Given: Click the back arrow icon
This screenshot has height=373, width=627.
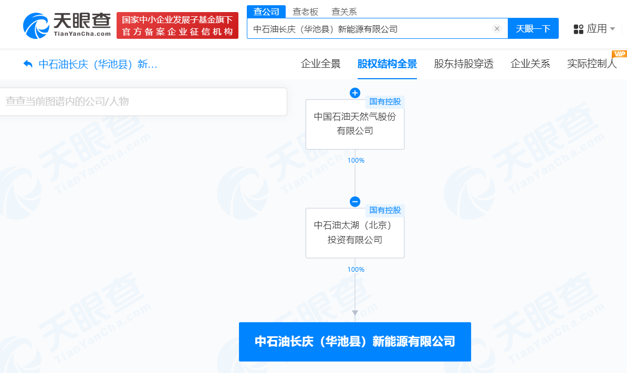Looking at the screenshot, I should tap(28, 65).
